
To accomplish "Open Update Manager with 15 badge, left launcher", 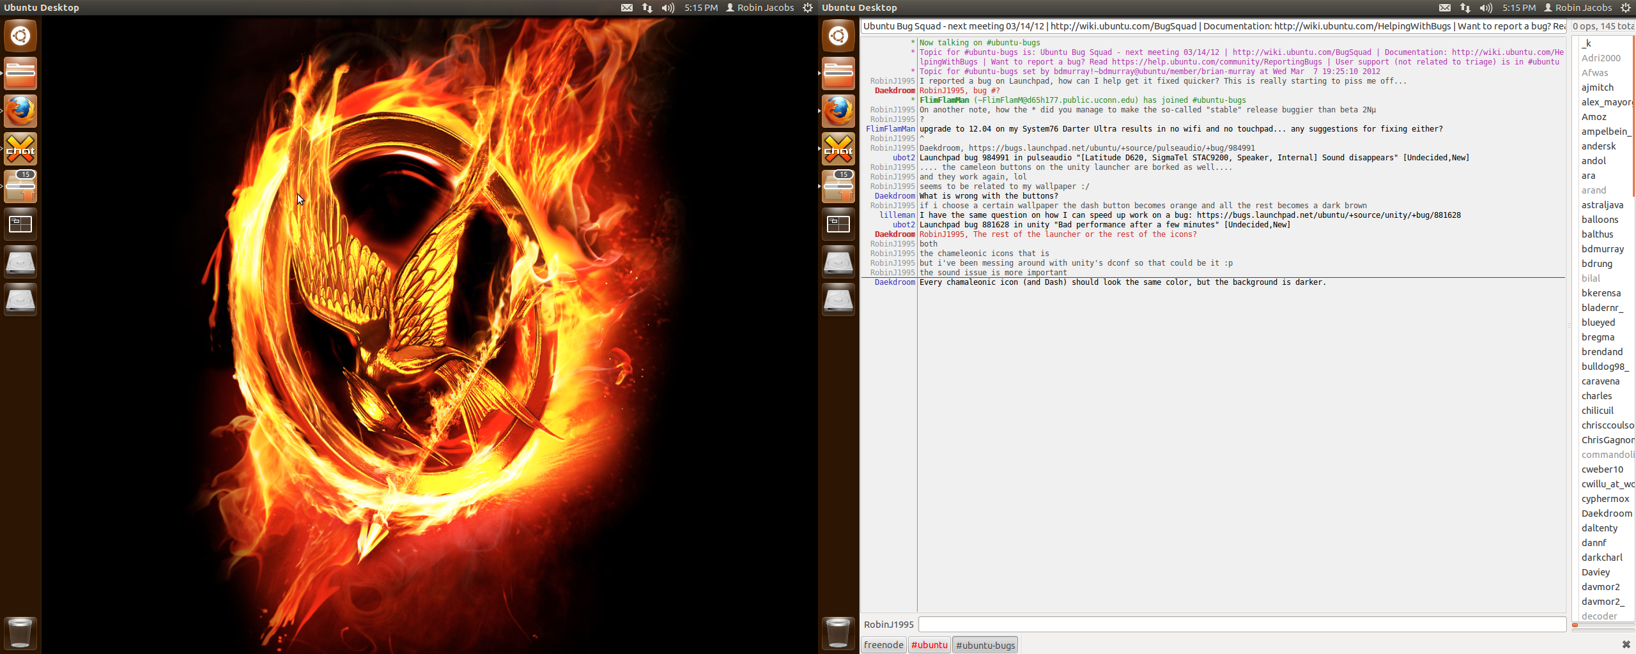I will point(20,187).
